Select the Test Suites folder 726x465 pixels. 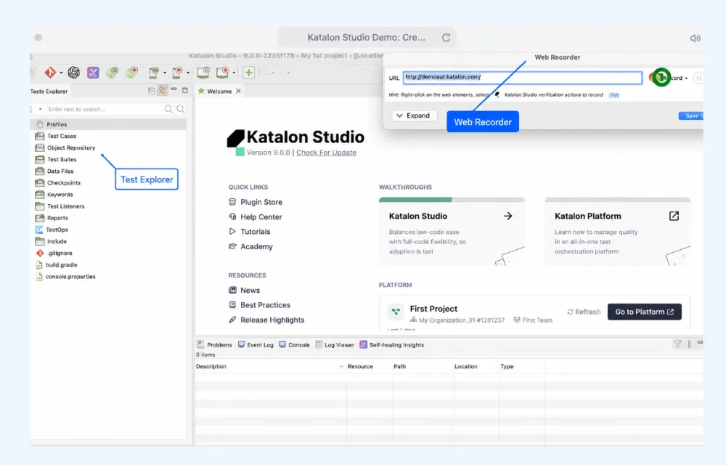(x=62, y=159)
